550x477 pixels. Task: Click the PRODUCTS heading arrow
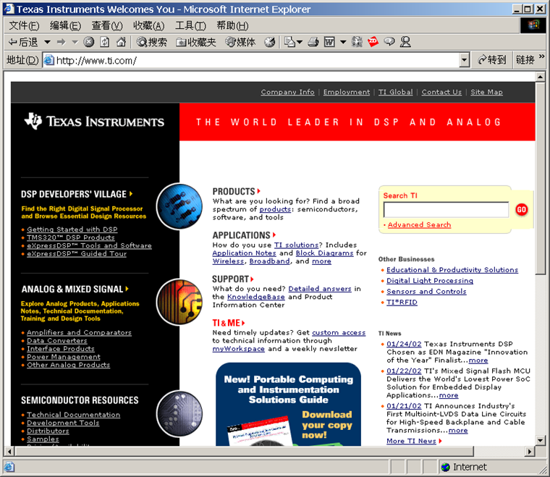pos(259,191)
